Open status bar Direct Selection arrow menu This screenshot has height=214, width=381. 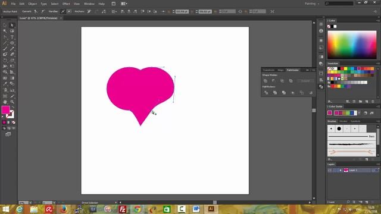pyautogui.click(x=115, y=202)
